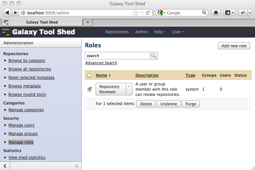Click the search magnifier in Google box
This screenshot has height=170, width=255.
point(204,12)
